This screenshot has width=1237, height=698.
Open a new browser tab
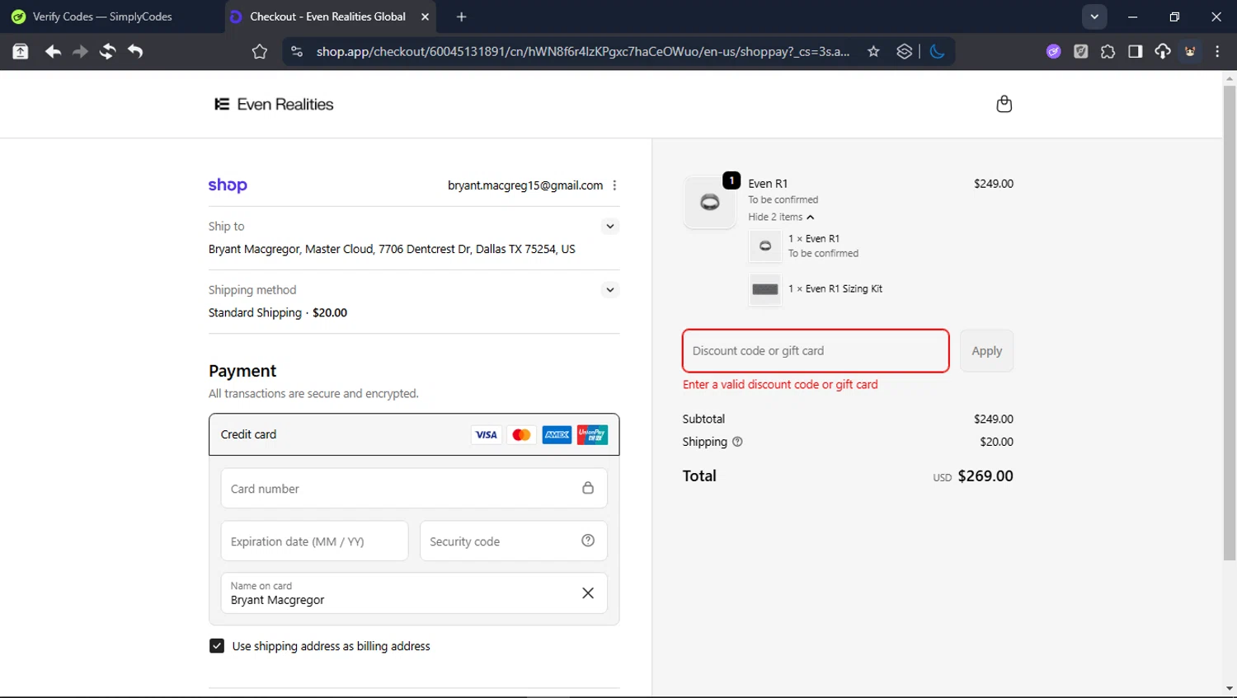461,16
